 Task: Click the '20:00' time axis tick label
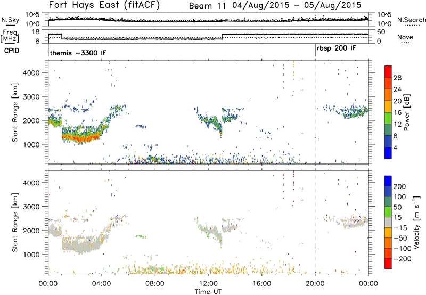click(315, 284)
